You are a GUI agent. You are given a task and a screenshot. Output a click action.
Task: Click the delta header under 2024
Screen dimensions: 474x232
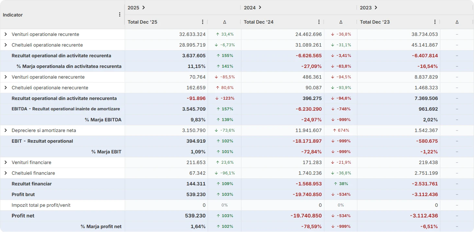point(341,22)
